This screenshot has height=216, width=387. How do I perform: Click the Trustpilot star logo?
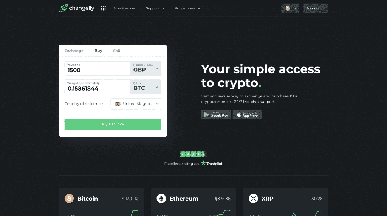coord(203,163)
